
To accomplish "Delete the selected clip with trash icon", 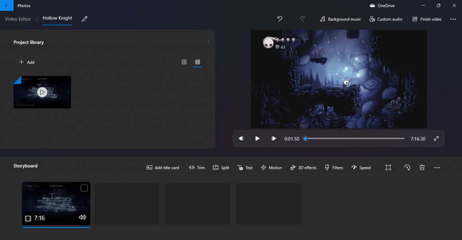I will click(x=422, y=168).
